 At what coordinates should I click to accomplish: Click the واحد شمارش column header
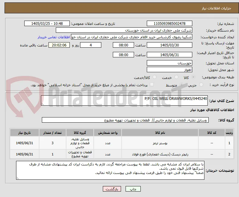108,133
